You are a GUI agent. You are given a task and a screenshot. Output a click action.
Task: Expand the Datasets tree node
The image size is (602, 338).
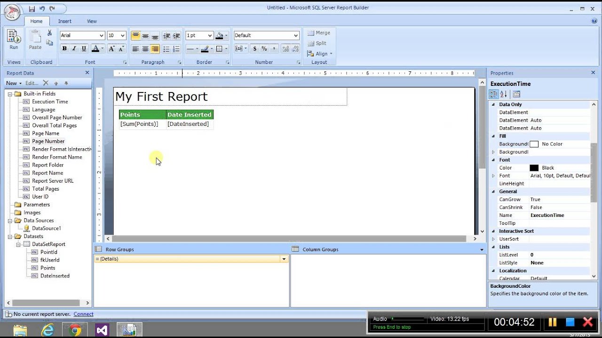[x=10, y=236]
